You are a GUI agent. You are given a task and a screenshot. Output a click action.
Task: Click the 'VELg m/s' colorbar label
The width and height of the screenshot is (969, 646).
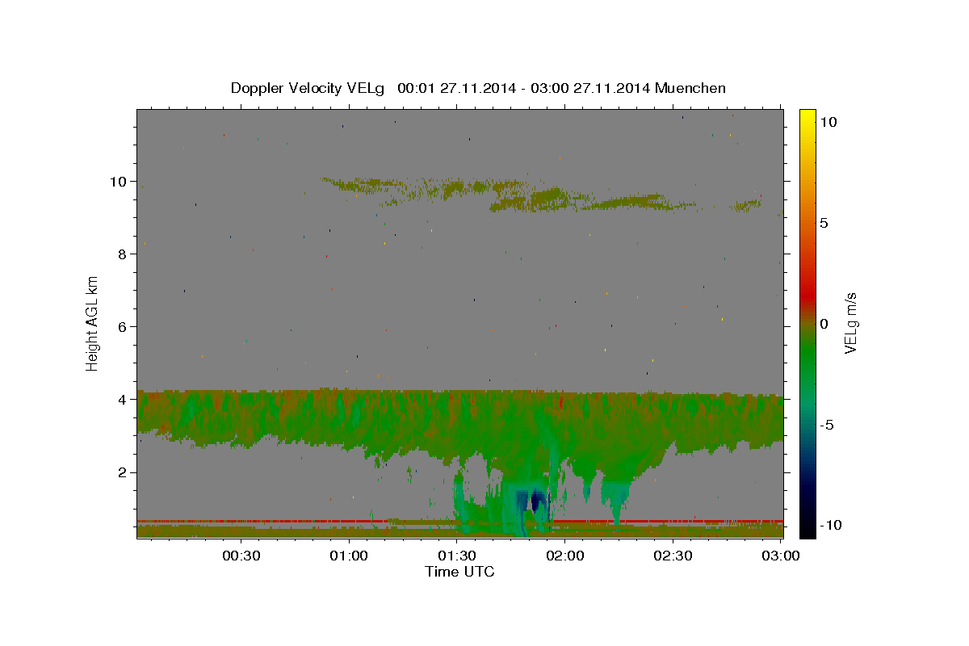coord(849,323)
